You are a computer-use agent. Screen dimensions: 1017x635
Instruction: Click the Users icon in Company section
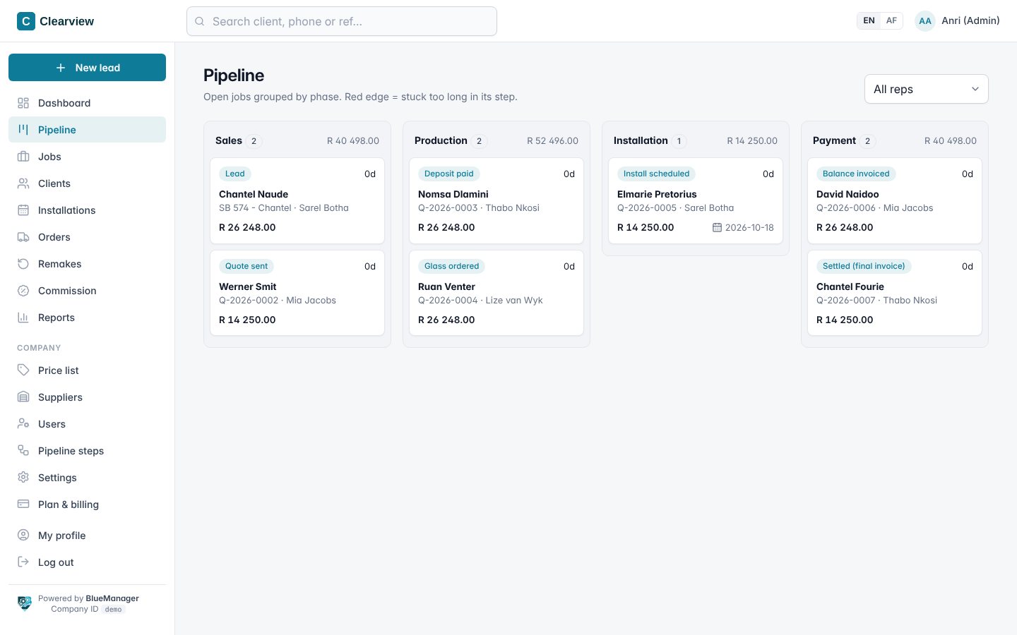point(23,424)
